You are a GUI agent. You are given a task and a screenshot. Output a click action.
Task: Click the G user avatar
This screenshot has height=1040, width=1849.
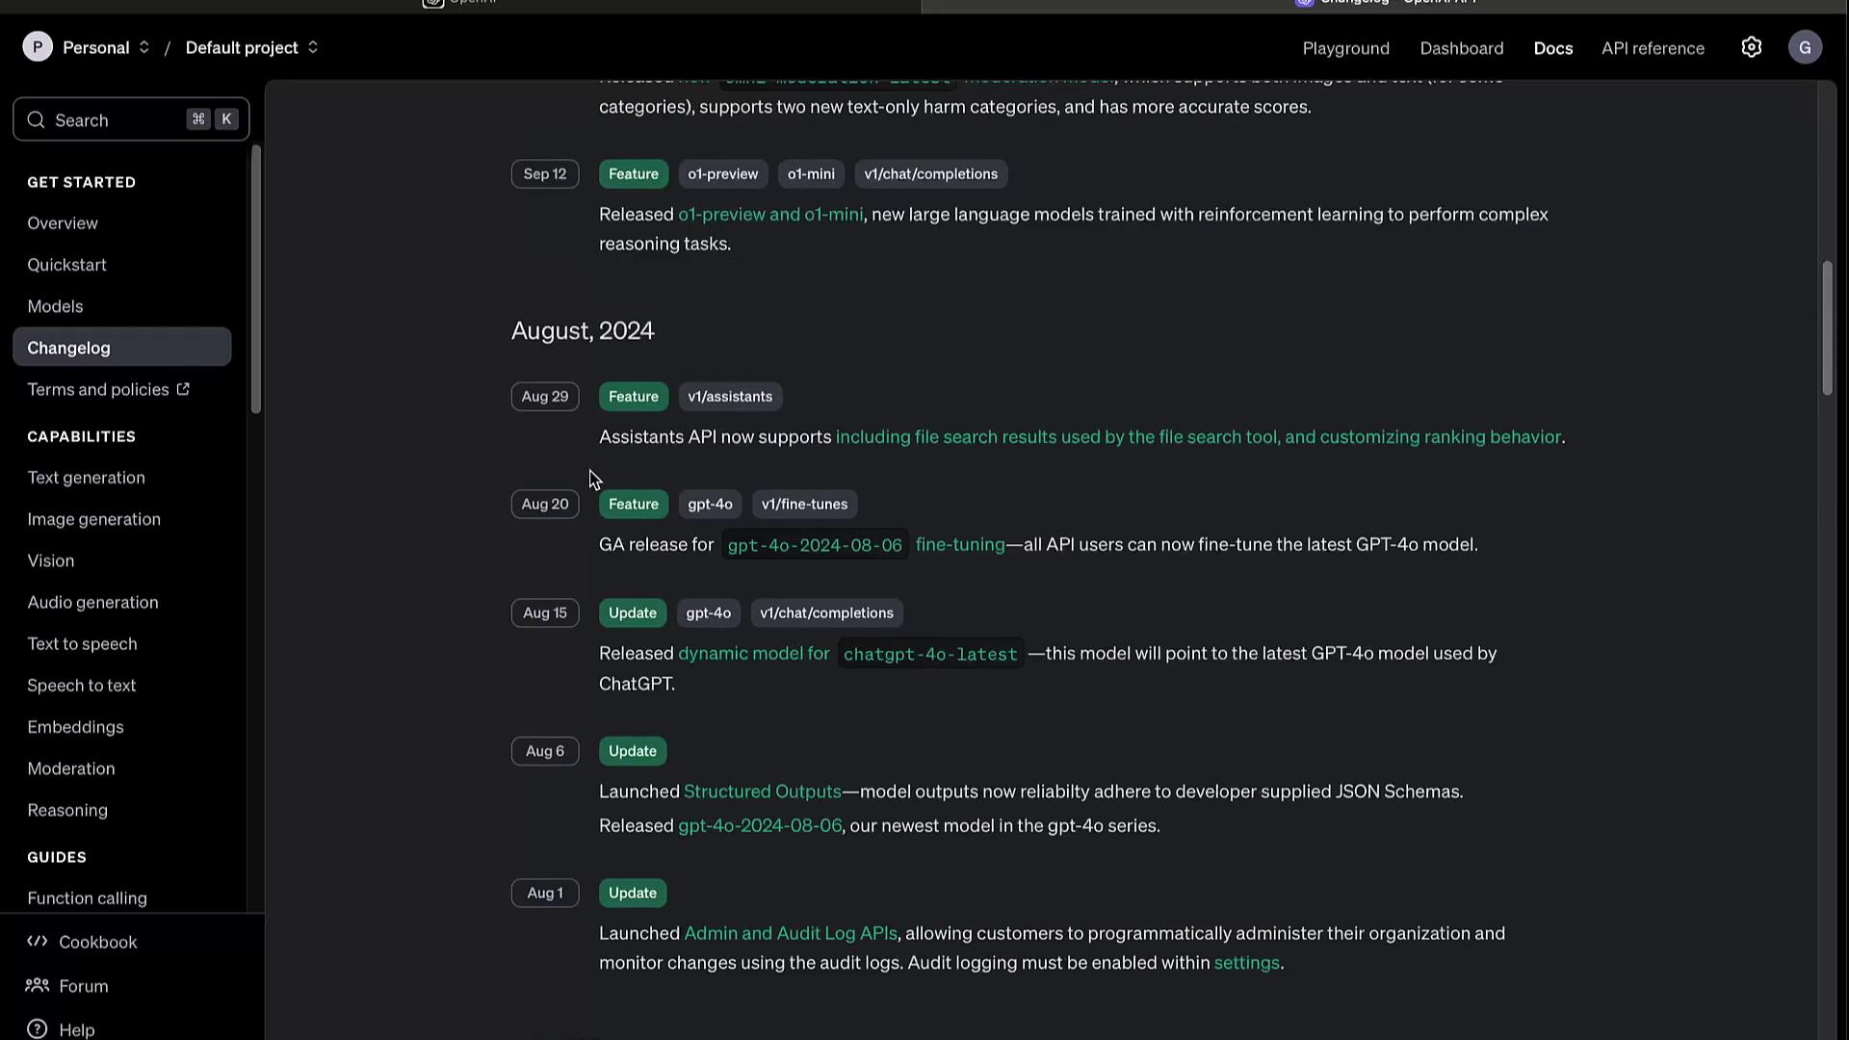[x=1805, y=47]
